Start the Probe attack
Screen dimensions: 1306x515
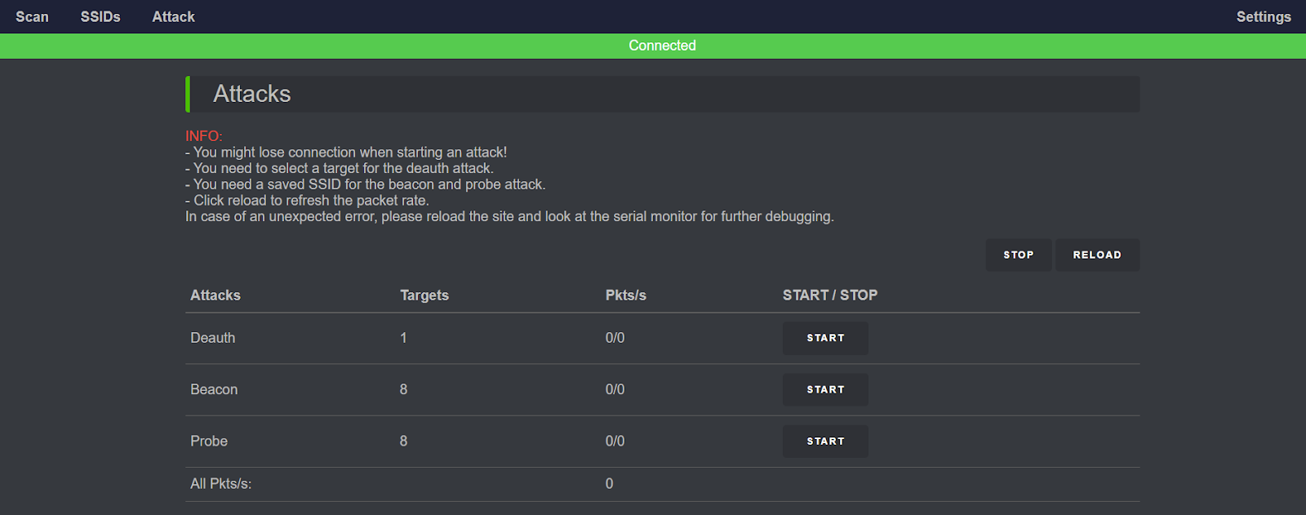pos(825,441)
